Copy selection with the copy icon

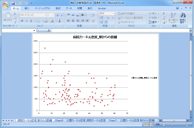[15, 18]
